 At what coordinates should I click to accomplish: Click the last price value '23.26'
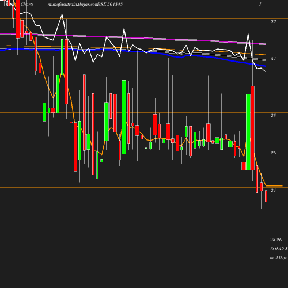pos(276,240)
